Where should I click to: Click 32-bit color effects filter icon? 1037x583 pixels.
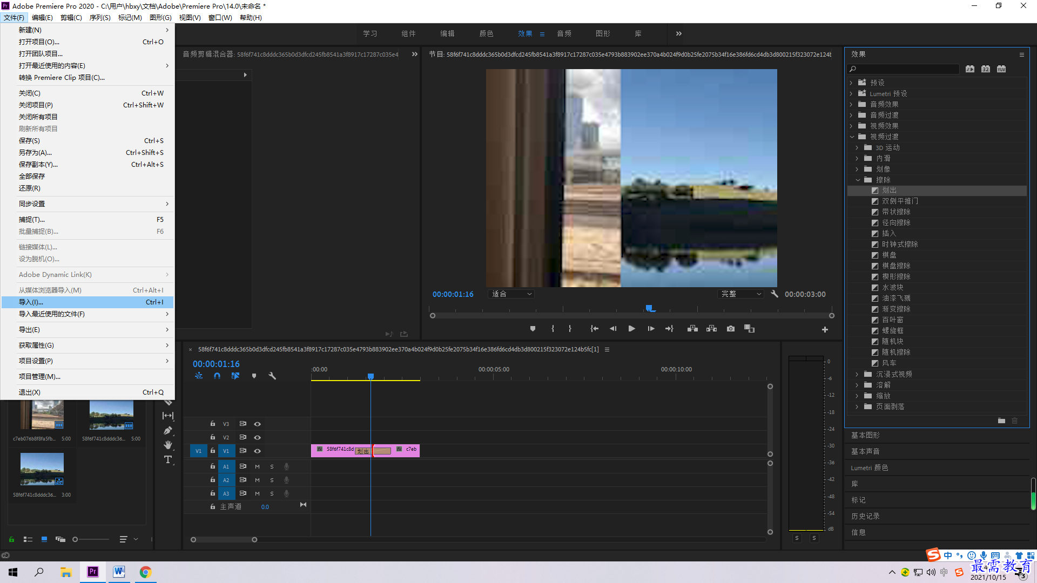click(x=986, y=69)
